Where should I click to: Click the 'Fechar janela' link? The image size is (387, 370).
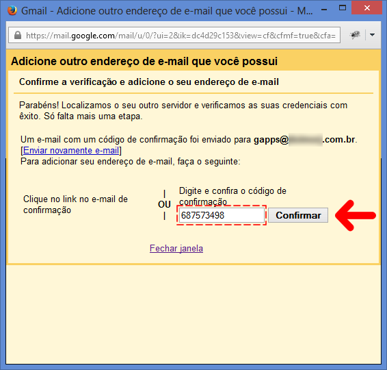click(176, 248)
